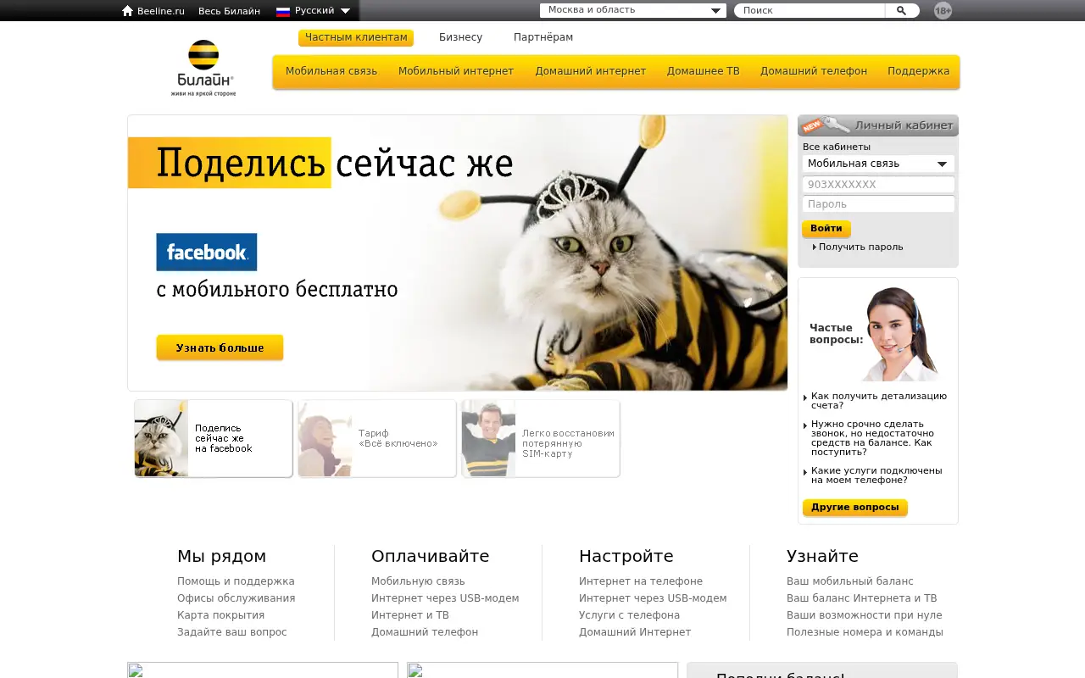Screen dimensions: 1085x678
Task: Open the Ваш мобильный баланс link
Action: click(850, 581)
